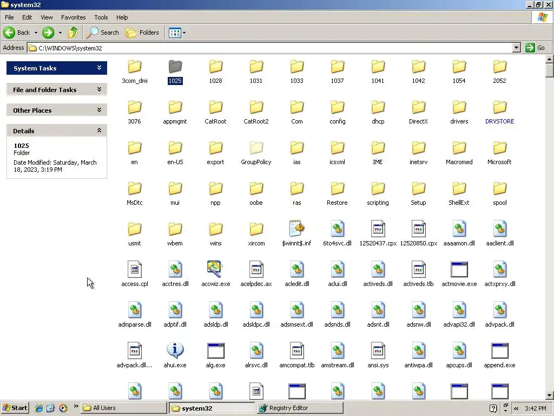Image resolution: width=554 pixels, height=416 pixels.
Task: Go forward with the green Forward arrow
Action: 48,32
